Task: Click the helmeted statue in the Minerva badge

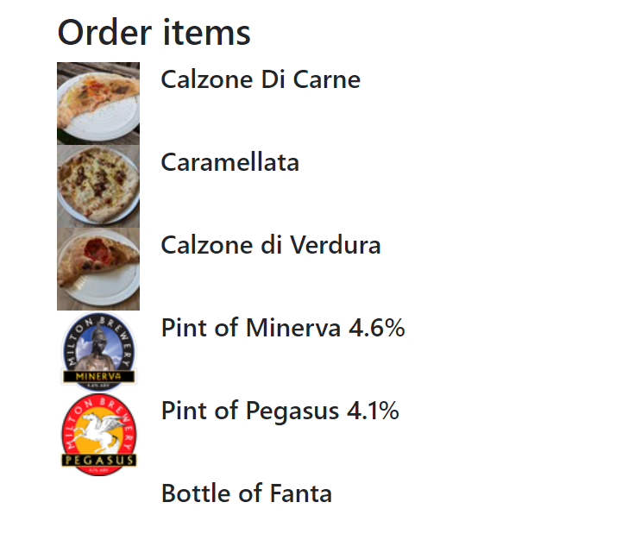Action: (x=98, y=349)
